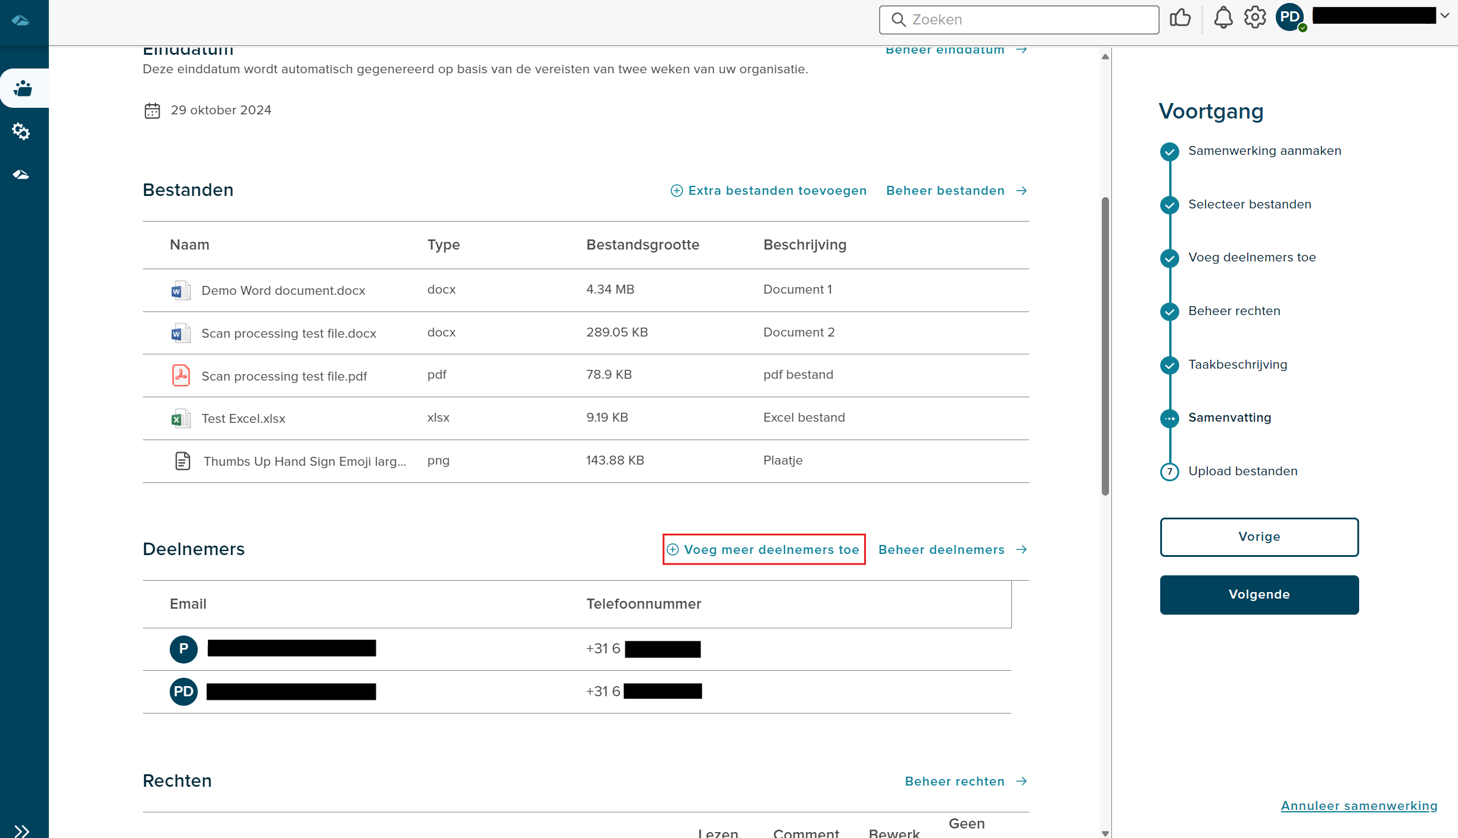This screenshot has width=1458, height=838.
Task: Click Annuleer samenwerking link
Action: [x=1359, y=806]
